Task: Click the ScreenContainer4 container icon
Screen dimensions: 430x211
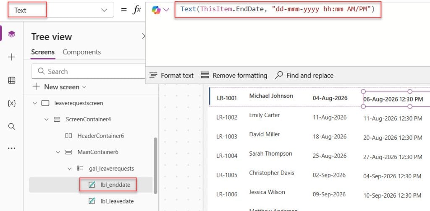Action: click(x=57, y=119)
